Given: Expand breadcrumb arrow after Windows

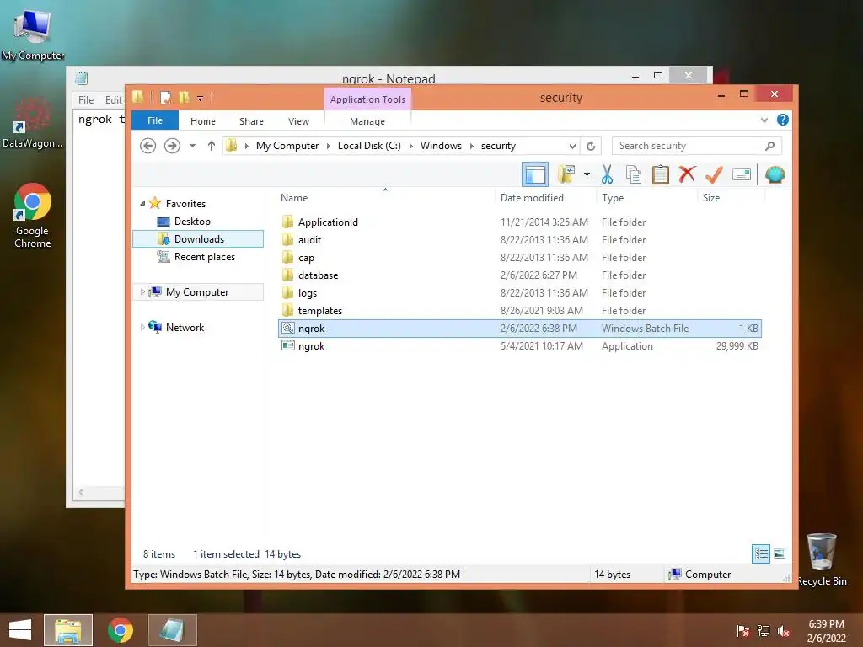Looking at the screenshot, I should point(472,146).
